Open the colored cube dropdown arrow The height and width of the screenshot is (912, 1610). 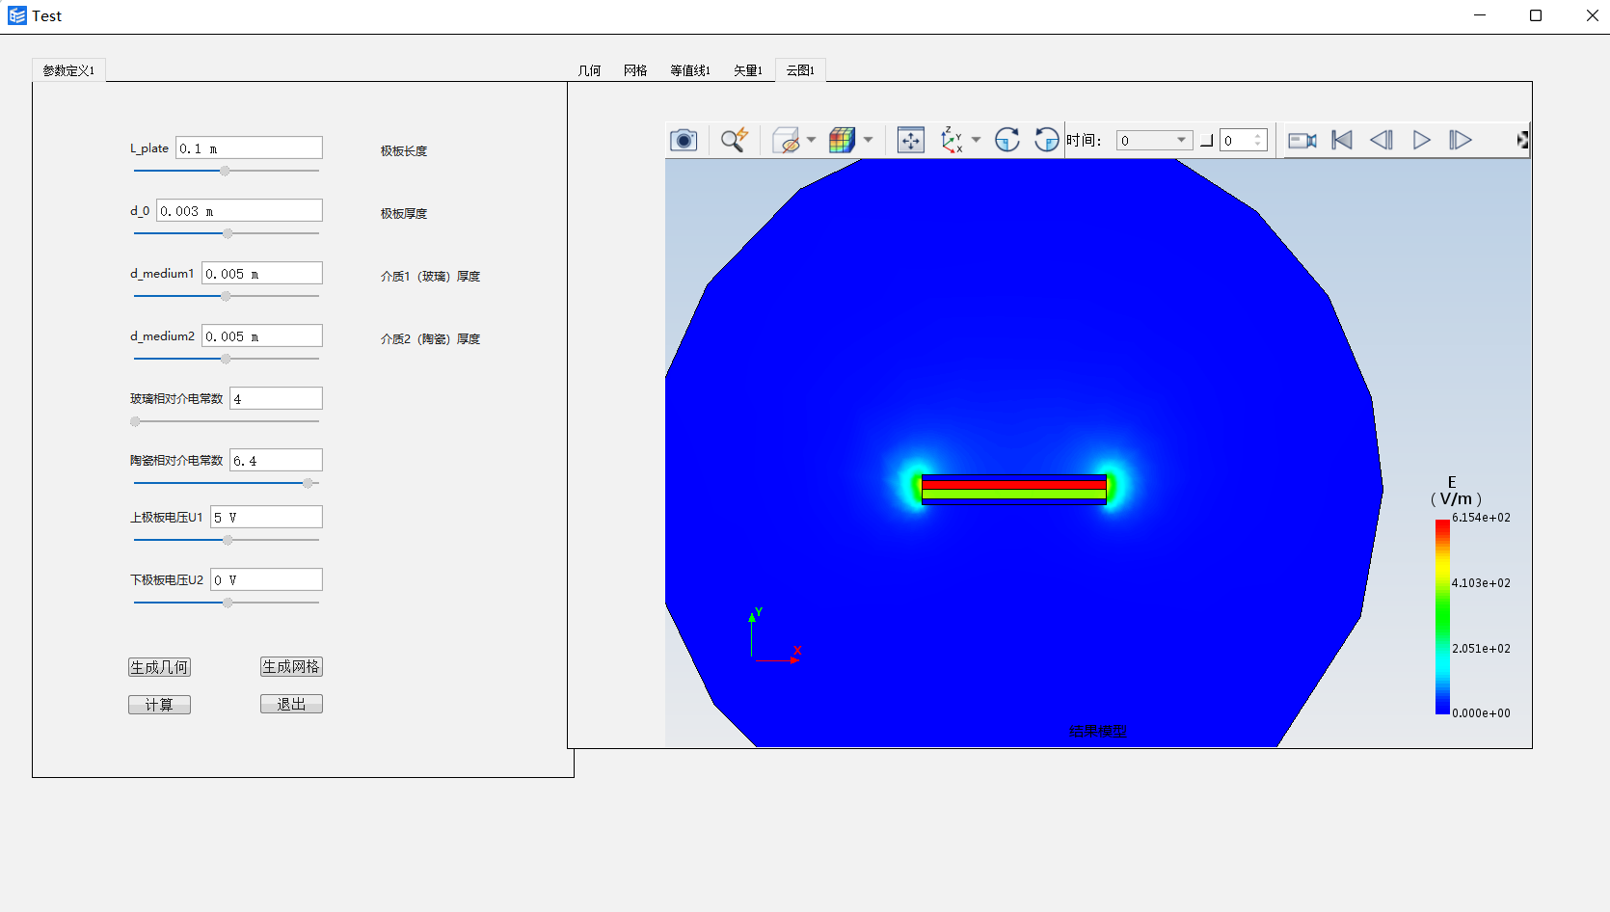click(868, 141)
